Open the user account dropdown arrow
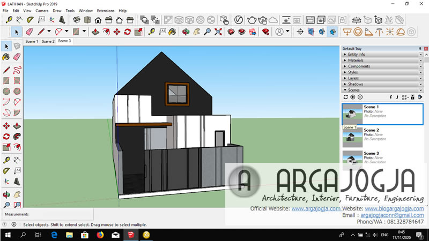This screenshot has width=429, height=241. (x=287, y=32)
